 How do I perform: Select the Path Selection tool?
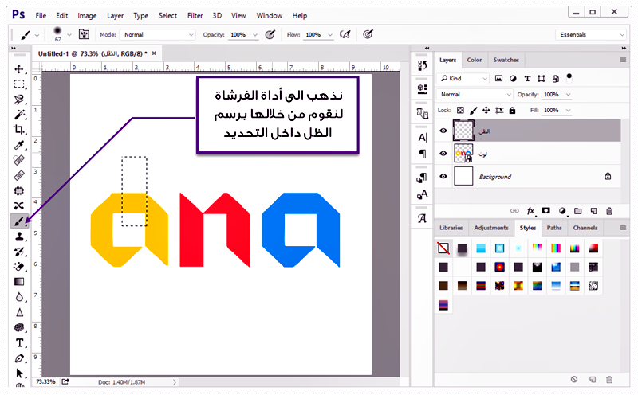pos(19,373)
